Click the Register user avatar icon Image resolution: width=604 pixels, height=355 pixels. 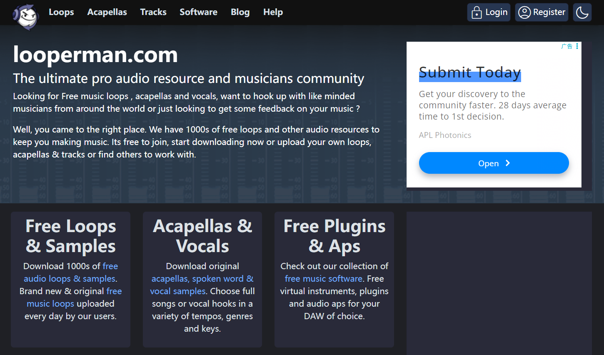pyautogui.click(x=524, y=12)
